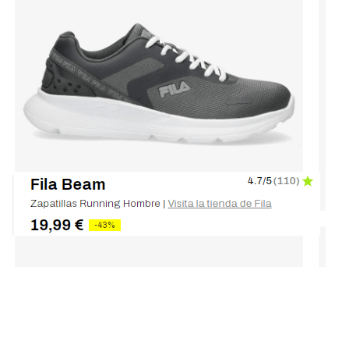Click the repeating FILA strip on the heel
The image size is (349, 338).
point(86,76)
